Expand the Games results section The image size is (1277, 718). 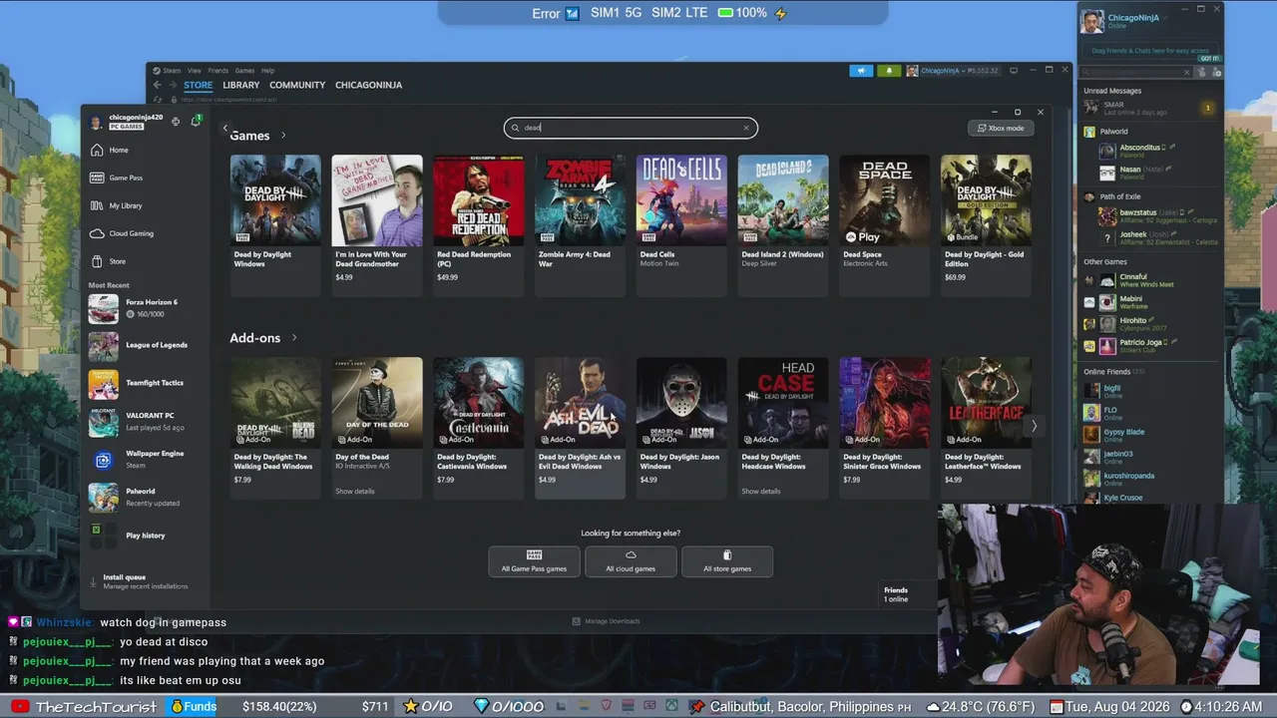point(283,136)
